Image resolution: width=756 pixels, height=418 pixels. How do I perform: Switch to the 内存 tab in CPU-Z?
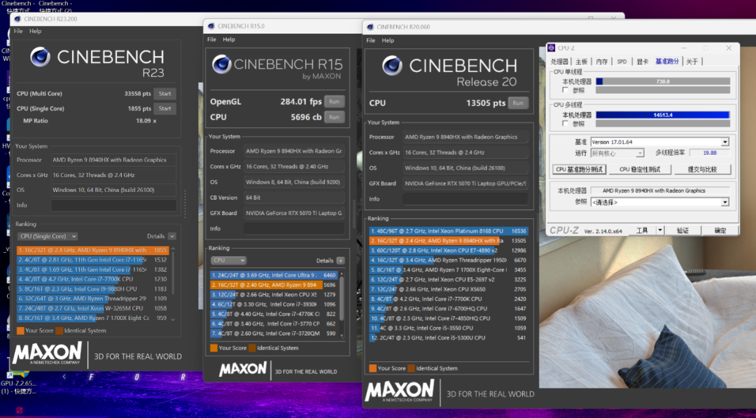[x=602, y=62]
